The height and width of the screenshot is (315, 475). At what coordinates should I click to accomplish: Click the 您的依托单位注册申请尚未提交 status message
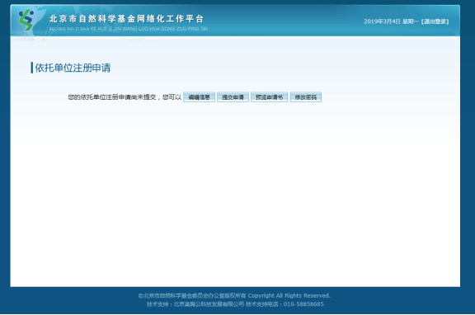pos(112,97)
